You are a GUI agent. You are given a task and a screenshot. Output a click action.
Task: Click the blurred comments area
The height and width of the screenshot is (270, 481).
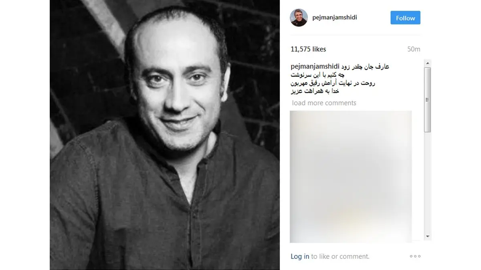pos(351,176)
